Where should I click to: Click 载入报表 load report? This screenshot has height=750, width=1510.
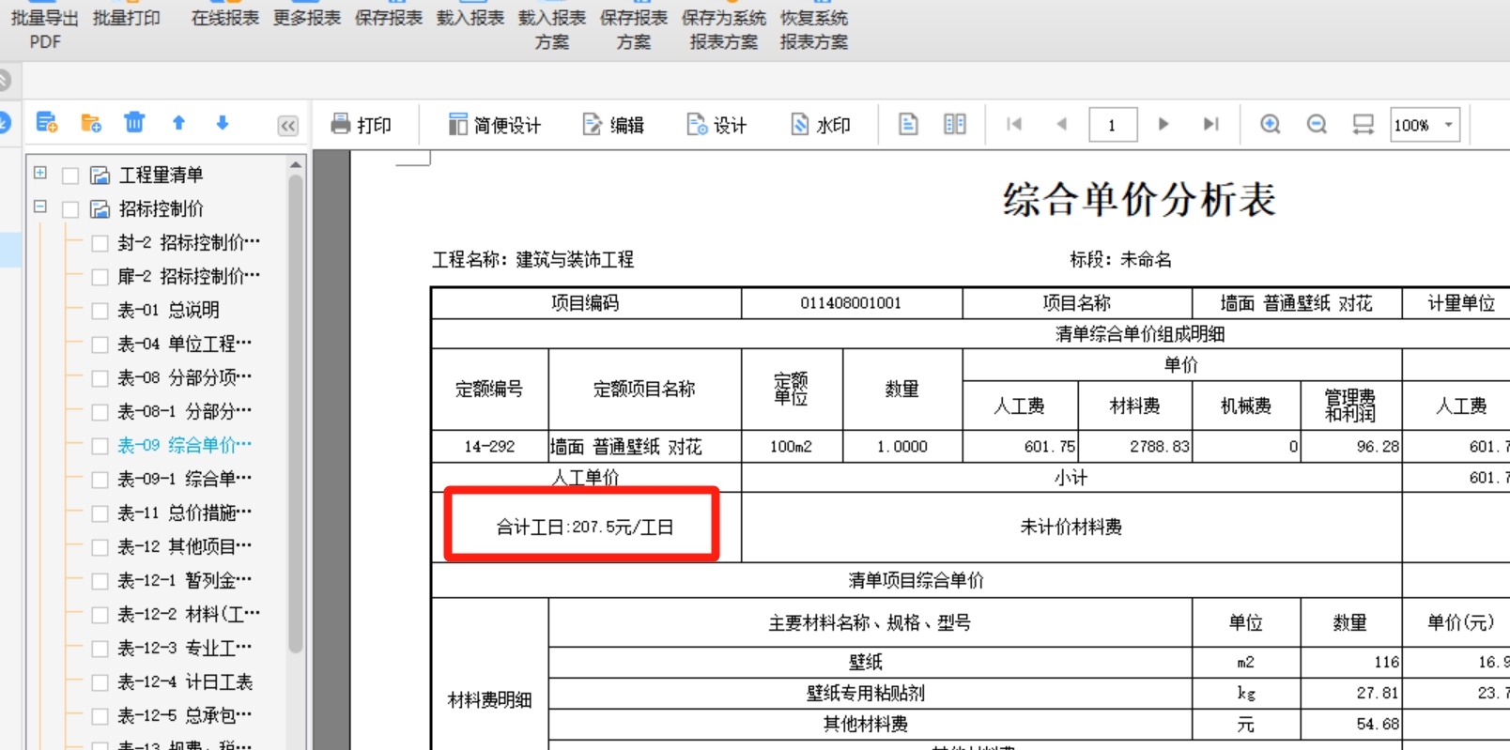point(470,18)
